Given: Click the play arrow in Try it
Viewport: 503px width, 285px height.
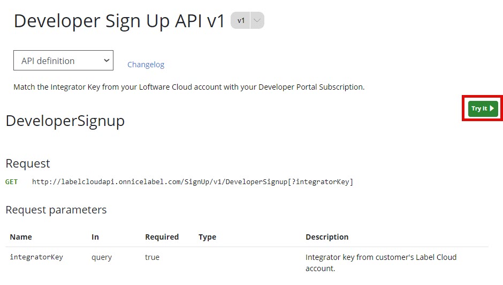Looking at the screenshot, I should (x=492, y=108).
